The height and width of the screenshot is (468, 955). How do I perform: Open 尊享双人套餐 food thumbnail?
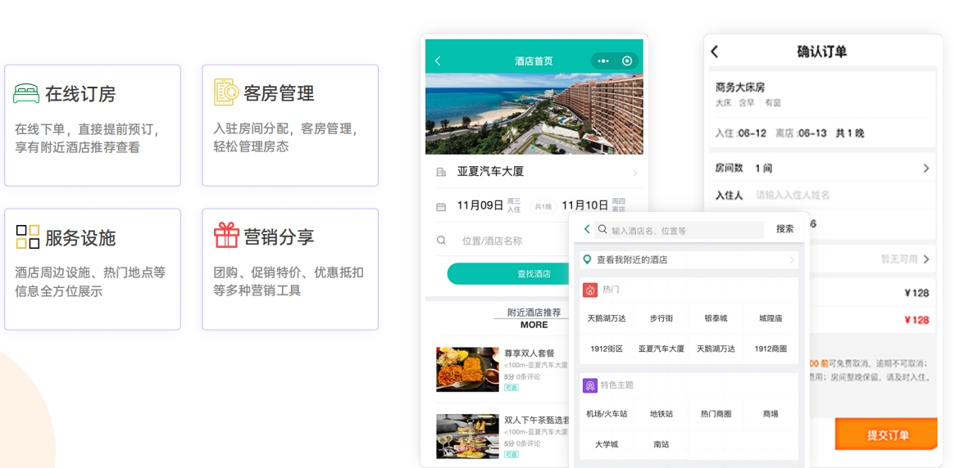click(468, 370)
